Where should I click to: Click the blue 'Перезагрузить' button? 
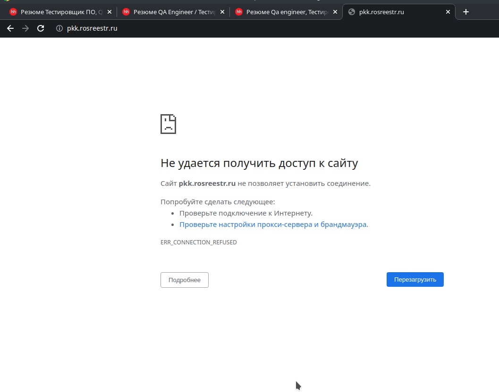[x=415, y=279]
